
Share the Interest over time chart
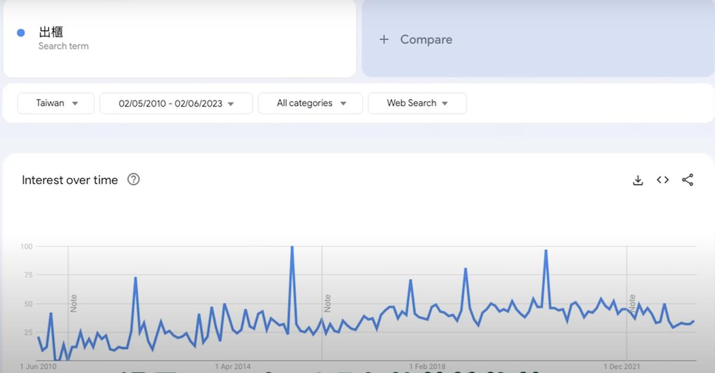(688, 180)
